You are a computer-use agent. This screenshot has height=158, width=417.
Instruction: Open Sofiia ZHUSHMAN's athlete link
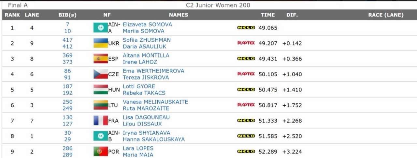click(147, 40)
